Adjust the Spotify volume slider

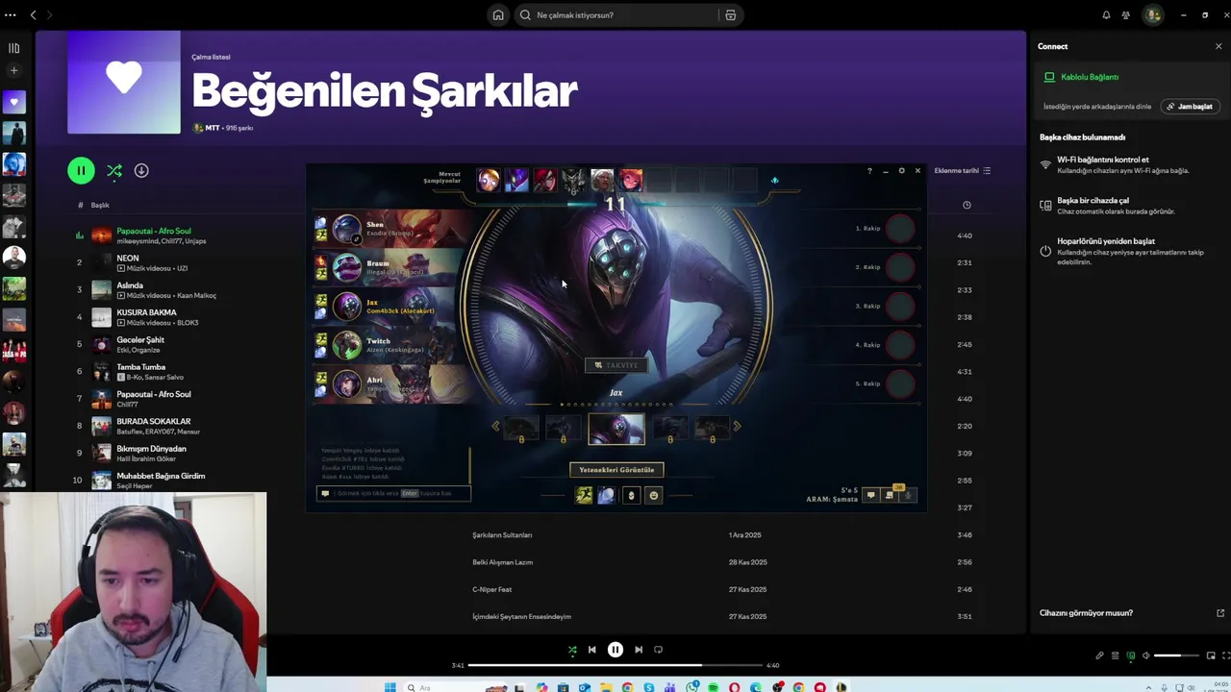tap(1176, 655)
